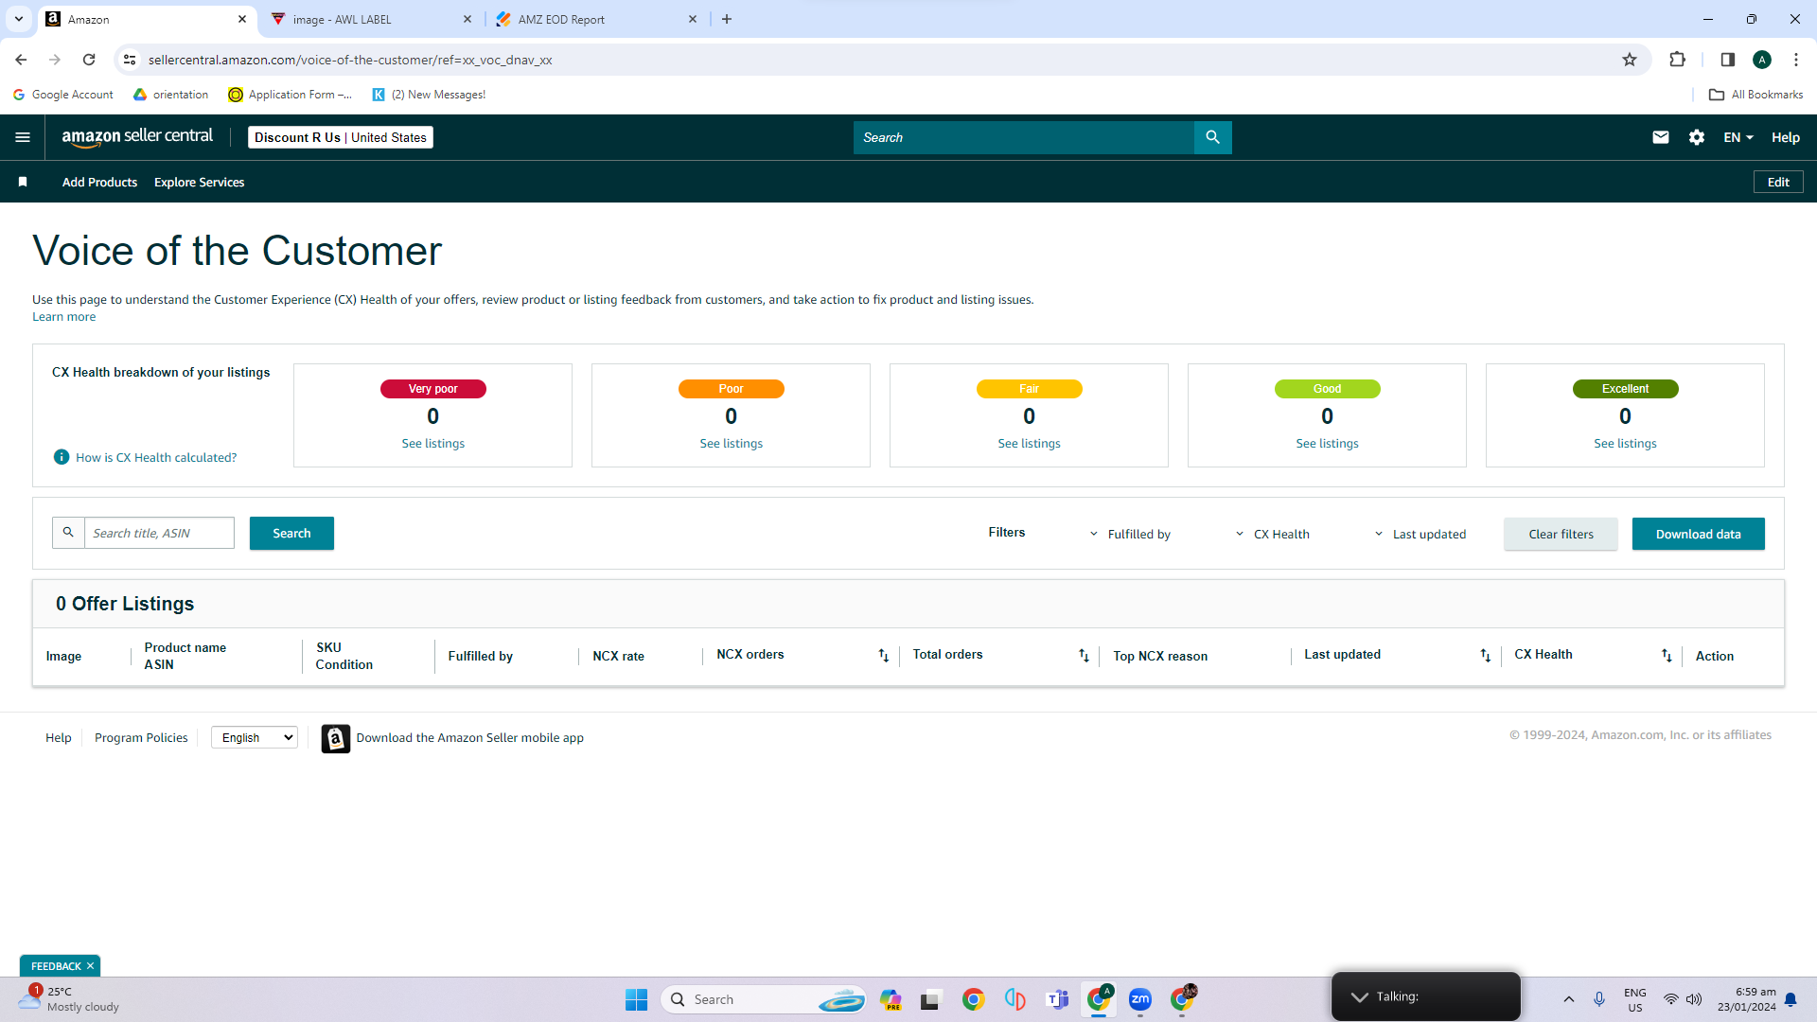Open How is CX Health calculated link

156,457
